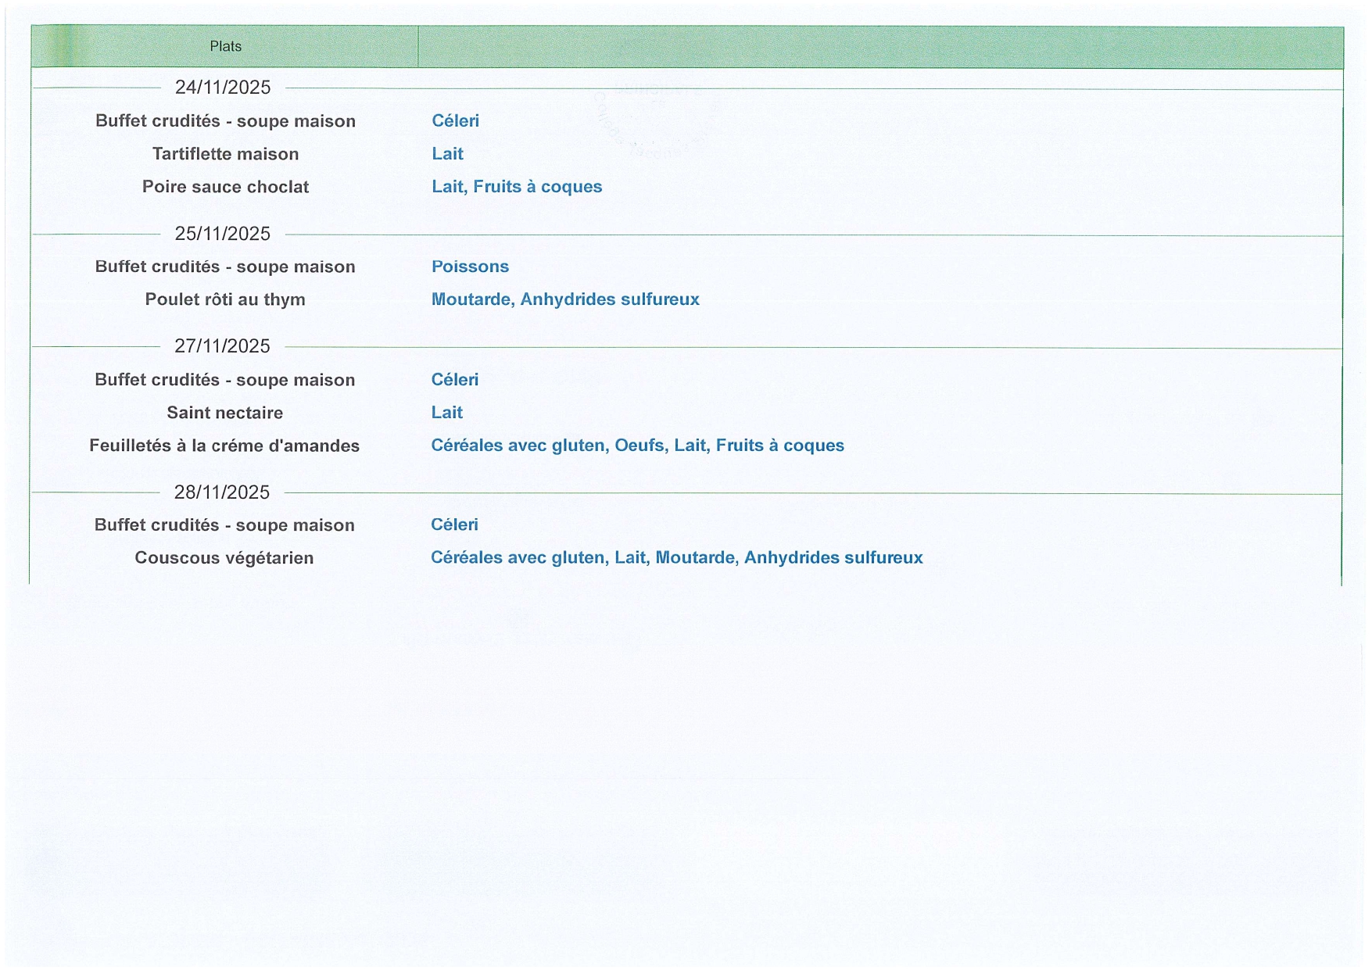Viewport: 1372px width, 970px height.
Task: Select the 25/11/2025 date heading
Action: click(223, 234)
